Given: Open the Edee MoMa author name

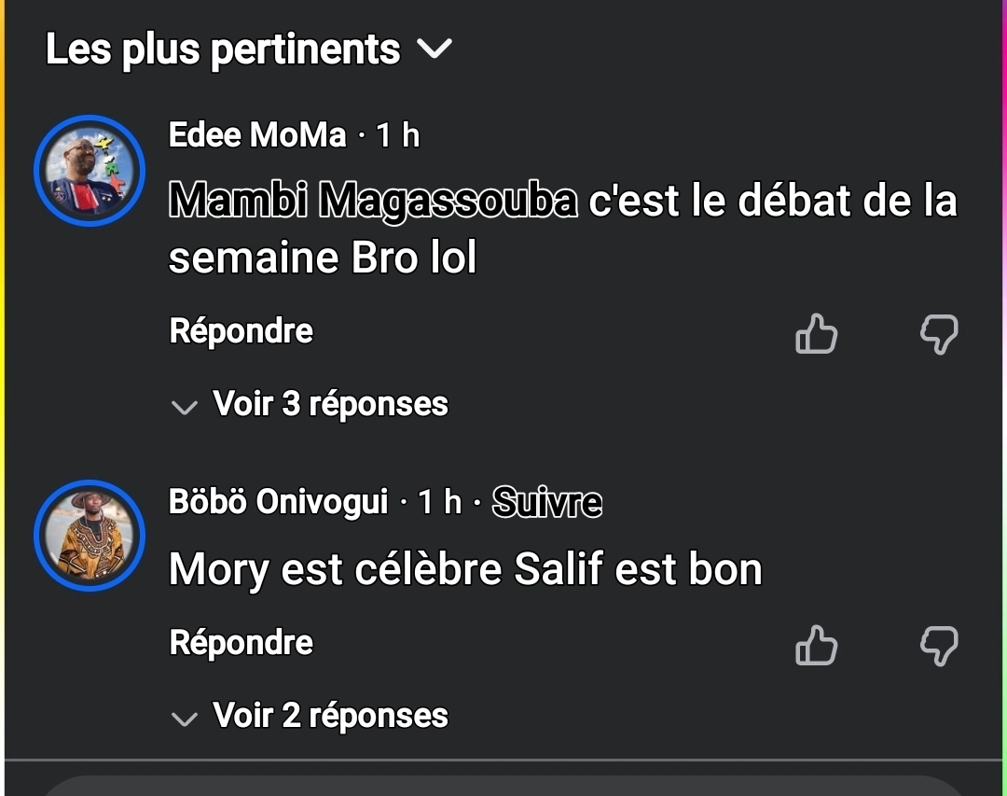Looking at the screenshot, I should point(257,135).
